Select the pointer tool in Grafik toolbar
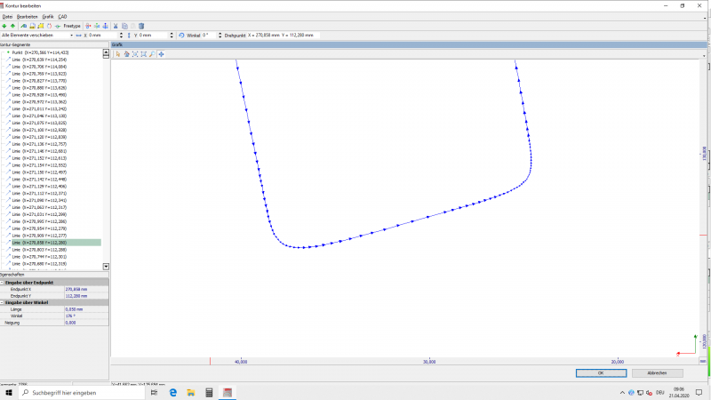The width and height of the screenshot is (711, 400). pyautogui.click(x=118, y=53)
